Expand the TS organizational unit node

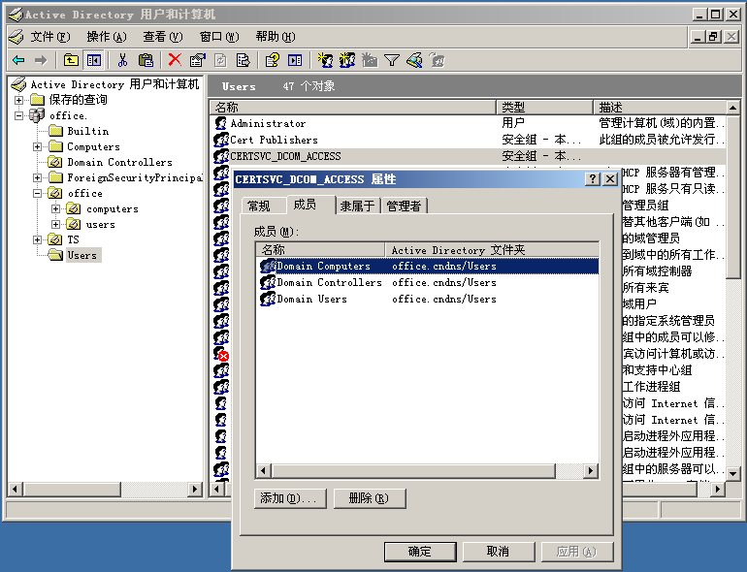click(38, 239)
